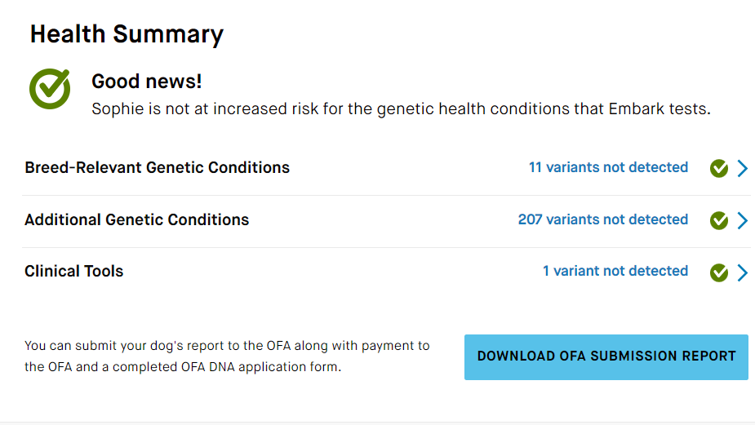Screen dimensions: 755x425
Task: Open Clinical Tools details via the chevron
Action: pos(743,272)
